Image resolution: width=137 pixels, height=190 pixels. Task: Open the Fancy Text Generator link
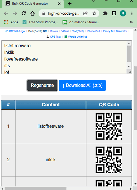click(x=115, y=31)
